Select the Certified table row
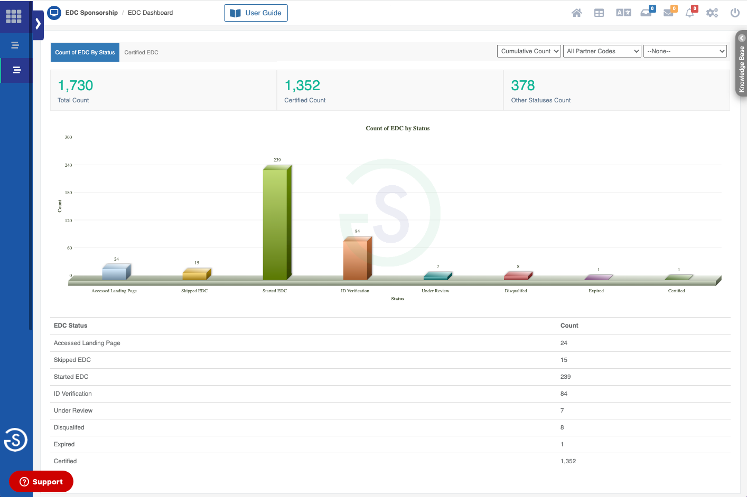The height and width of the screenshot is (497, 747). click(390, 461)
